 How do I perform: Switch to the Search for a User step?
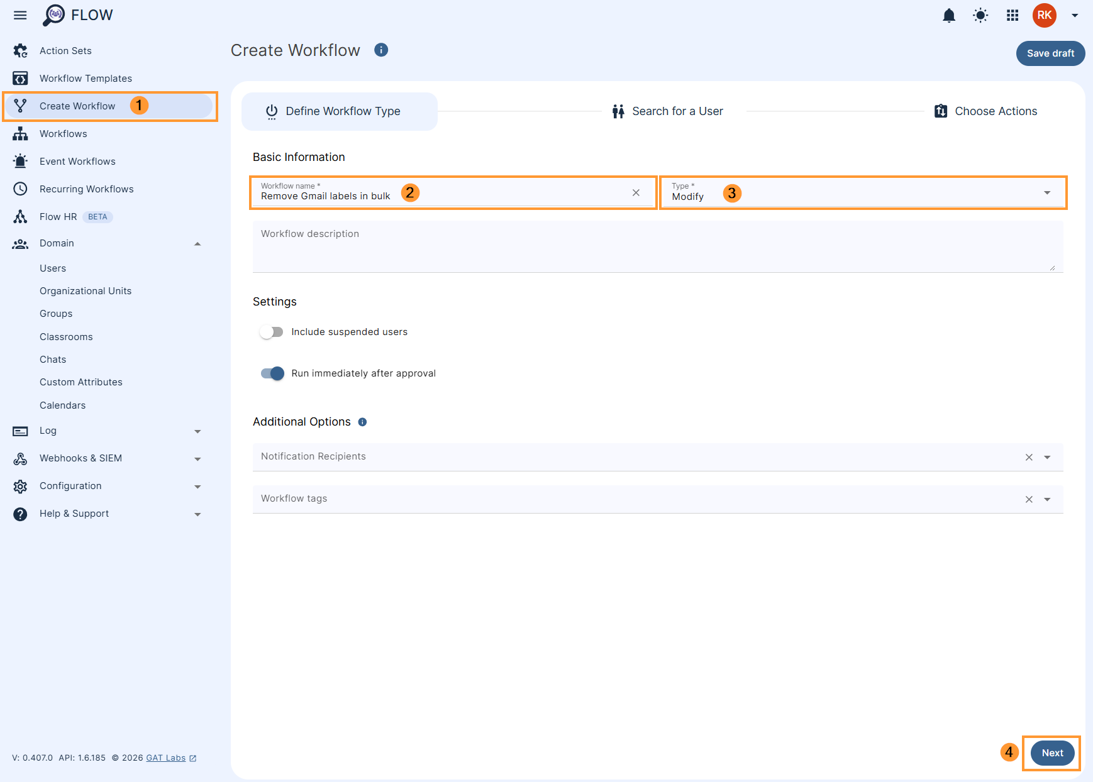[677, 111]
